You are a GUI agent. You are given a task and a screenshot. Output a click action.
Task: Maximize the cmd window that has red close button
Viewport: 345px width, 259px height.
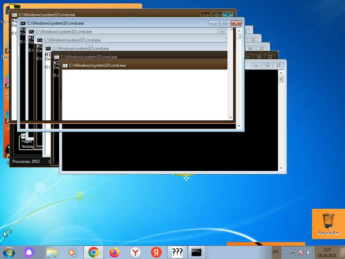pyautogui.click(x=225, y=23)
